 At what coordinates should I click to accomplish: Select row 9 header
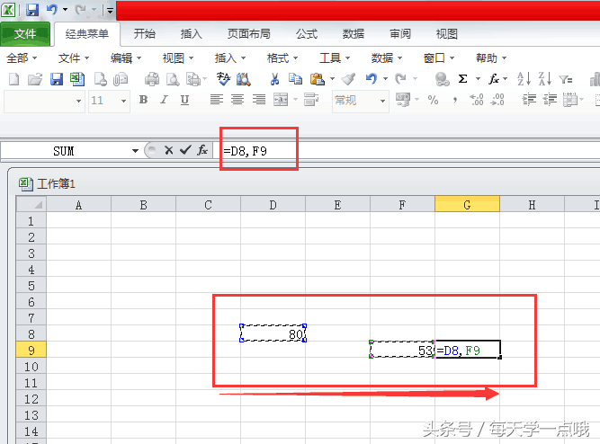click(x=31, y=350)
